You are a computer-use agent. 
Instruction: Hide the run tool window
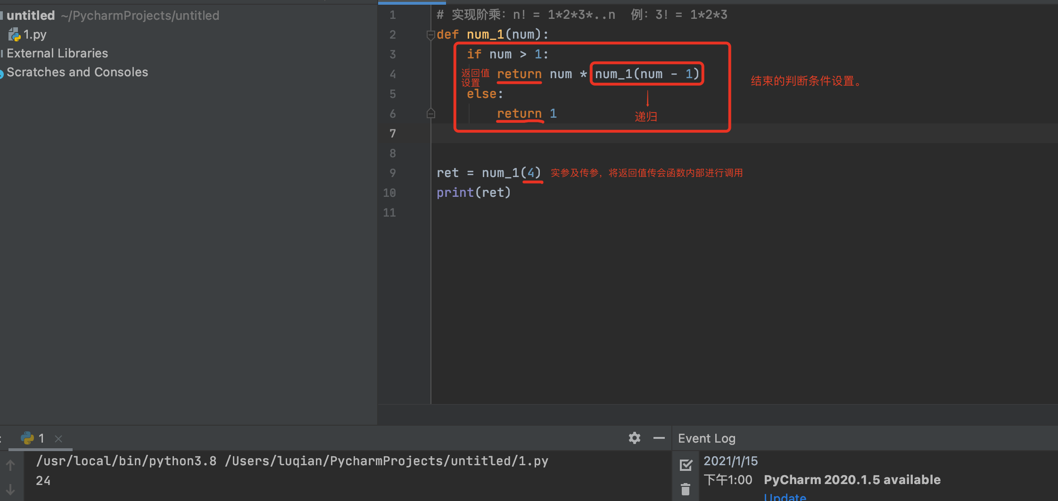(659, 438)
